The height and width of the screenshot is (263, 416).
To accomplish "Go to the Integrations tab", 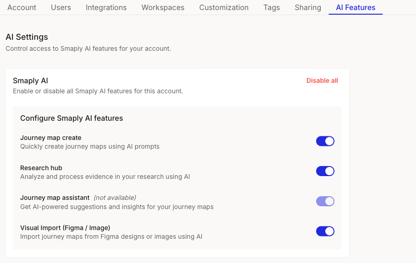I will (106, 7).
